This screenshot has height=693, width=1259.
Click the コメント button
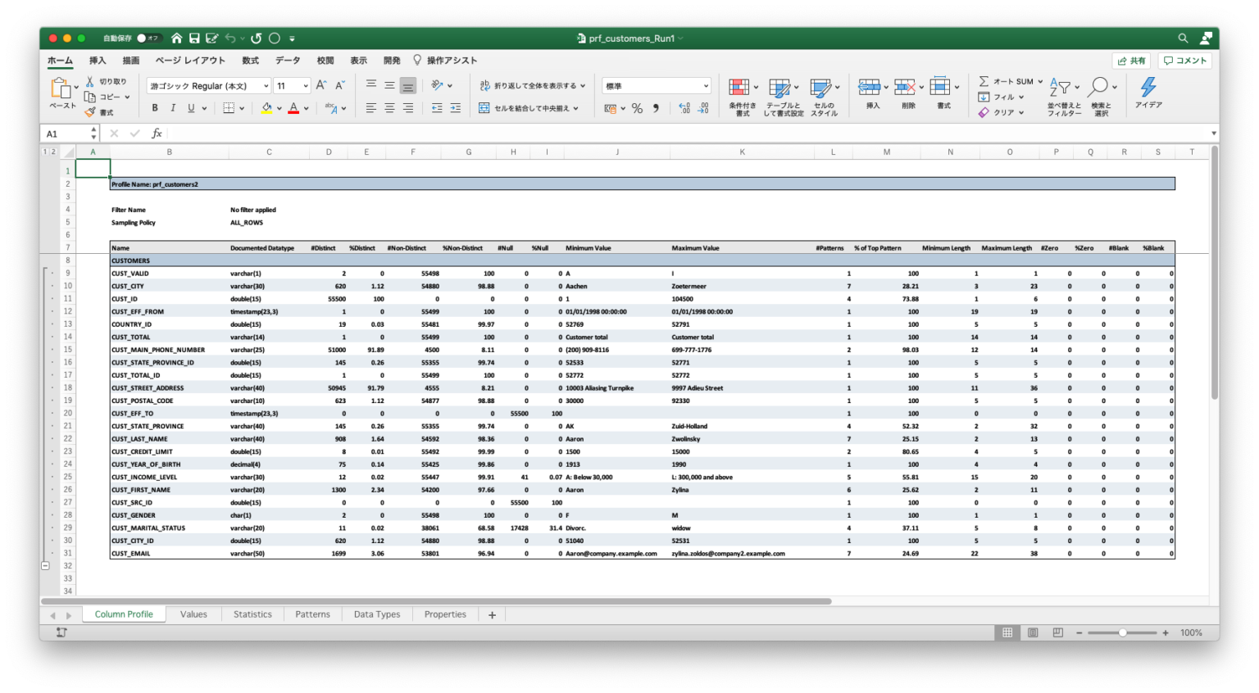1184,60
